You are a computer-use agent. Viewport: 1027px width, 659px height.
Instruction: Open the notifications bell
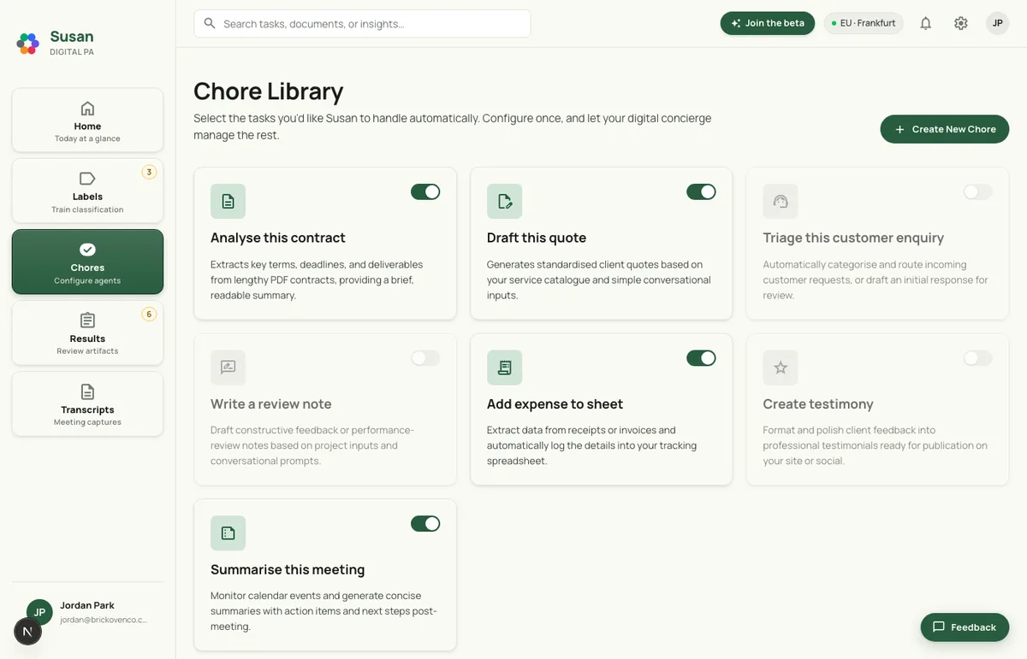click(925, 23)
